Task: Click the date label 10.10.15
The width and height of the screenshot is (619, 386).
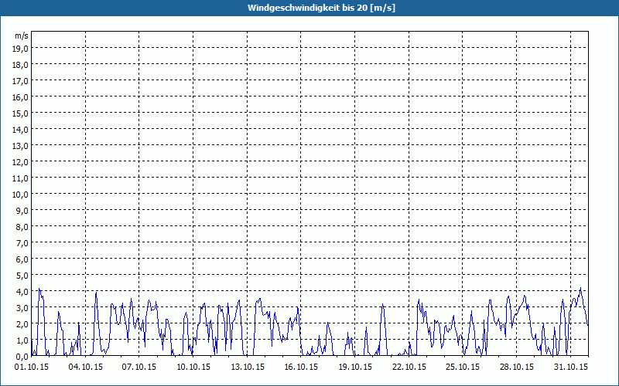Action: pyautogui.click(x=193, y=367)
